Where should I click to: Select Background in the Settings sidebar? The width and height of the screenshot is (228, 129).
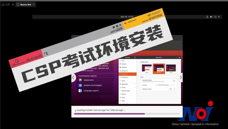coord(127,71)
